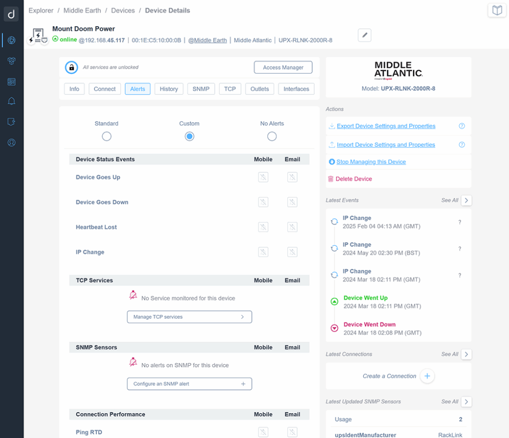Expand Manage TCP services option

[189, 317]
